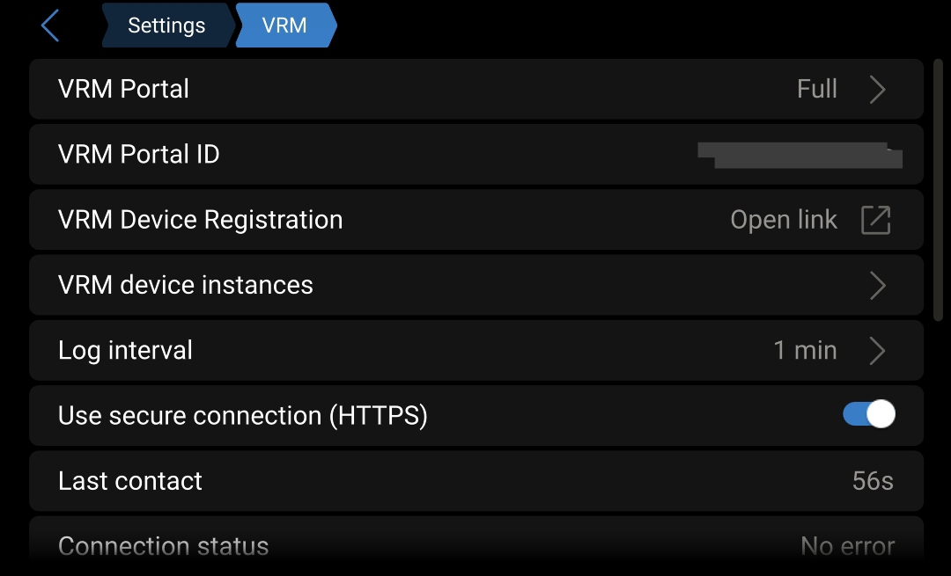This screenshot has width=951, height=576.
Task: Open VRM Device Registration label
Action: [200, 220]
